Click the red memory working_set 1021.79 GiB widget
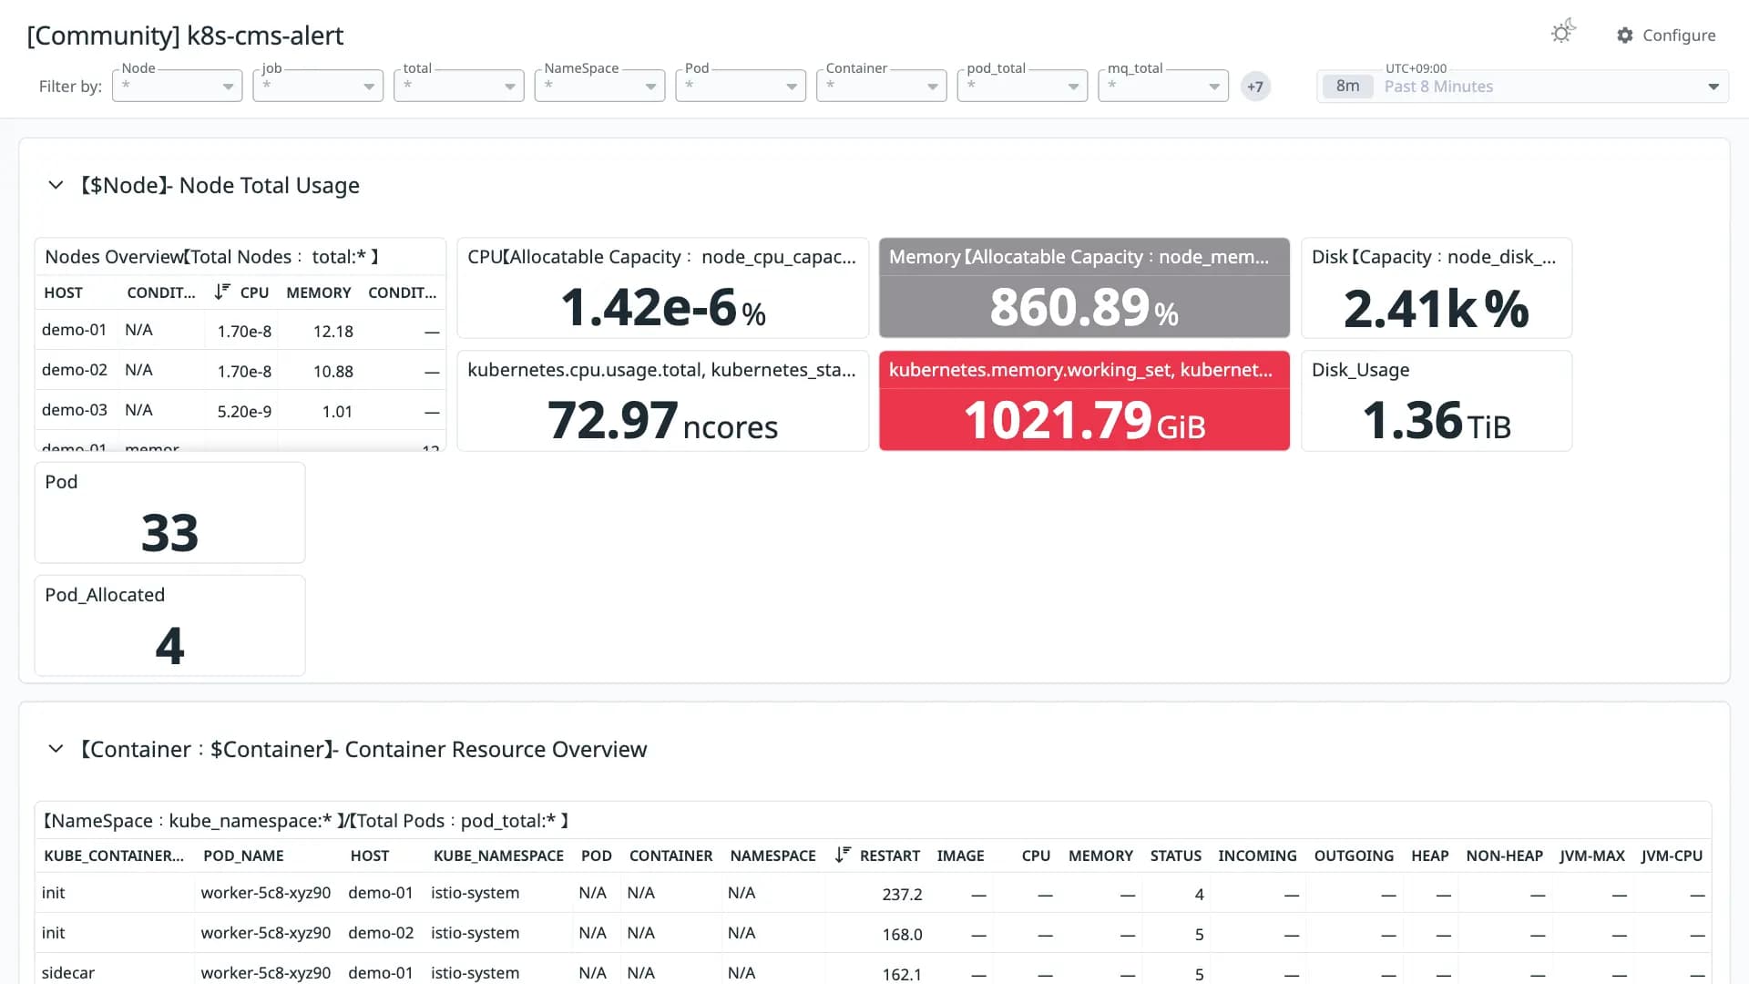Viewport: 1749px width, 984px height. click(1084, 401)
